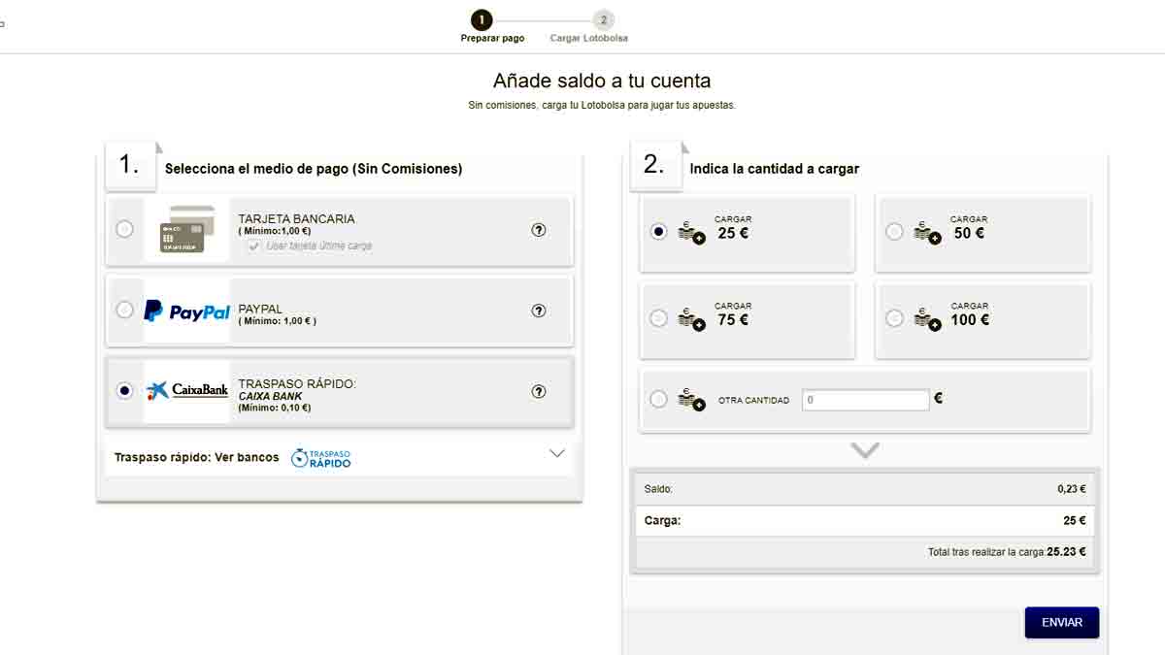The image size is (1165, 655).
Task: Click the coins icon beside 100 €
Action: point(927,318)
